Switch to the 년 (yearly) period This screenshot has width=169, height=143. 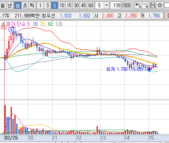tap(10, 5)
